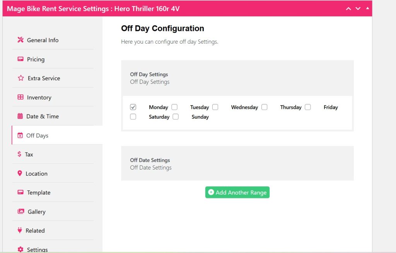Open the Settings tab in the sidebar
396x253 pixels.
tap(37, 249)
